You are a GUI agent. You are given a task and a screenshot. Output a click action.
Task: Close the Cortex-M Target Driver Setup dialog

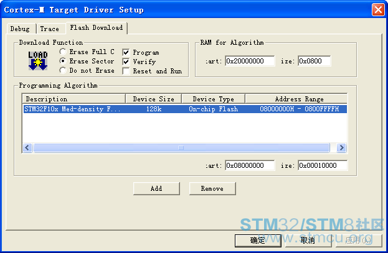coord(378,10)
